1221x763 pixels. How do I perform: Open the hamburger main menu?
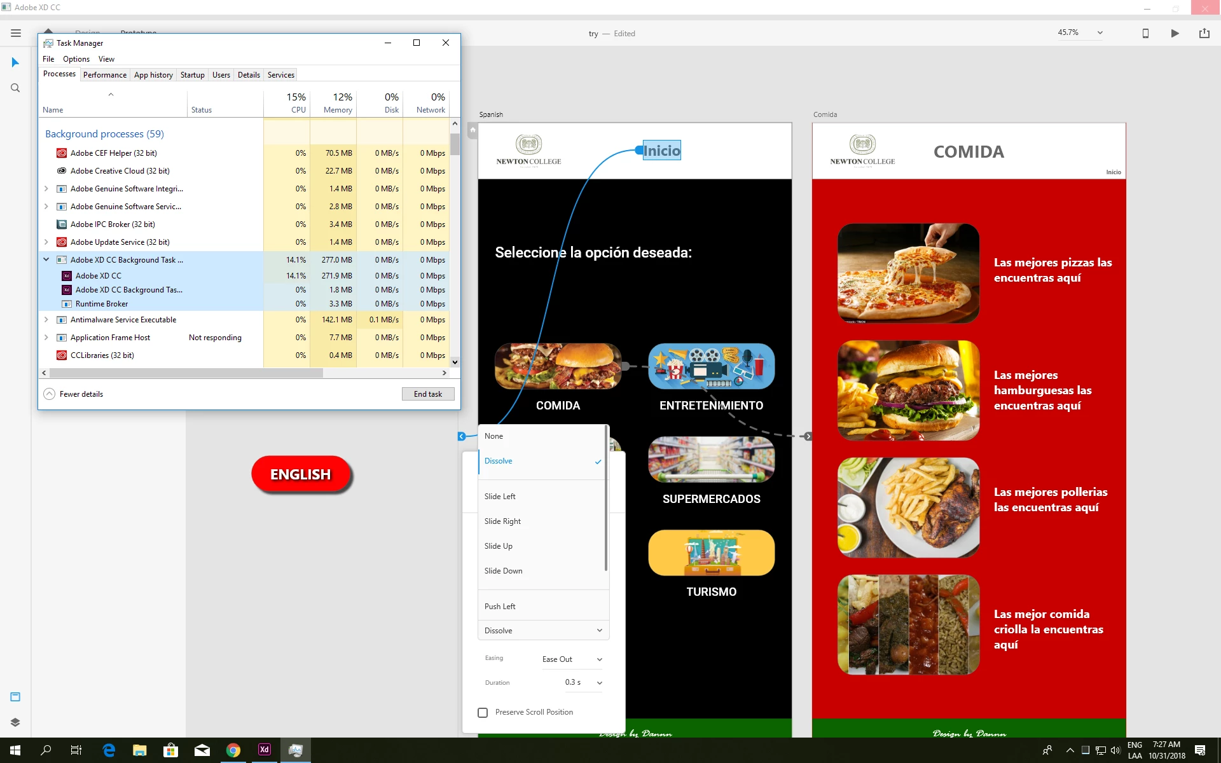coord(16,33)
